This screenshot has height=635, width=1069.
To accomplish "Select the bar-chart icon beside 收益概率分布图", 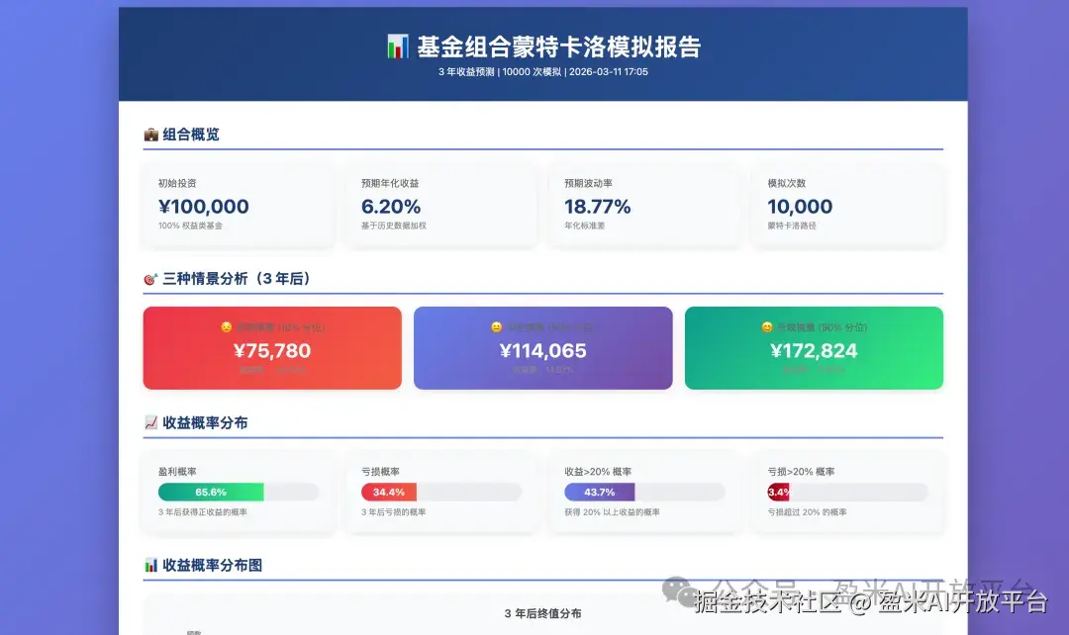I will pyautogui.click(x=150, y=564).
